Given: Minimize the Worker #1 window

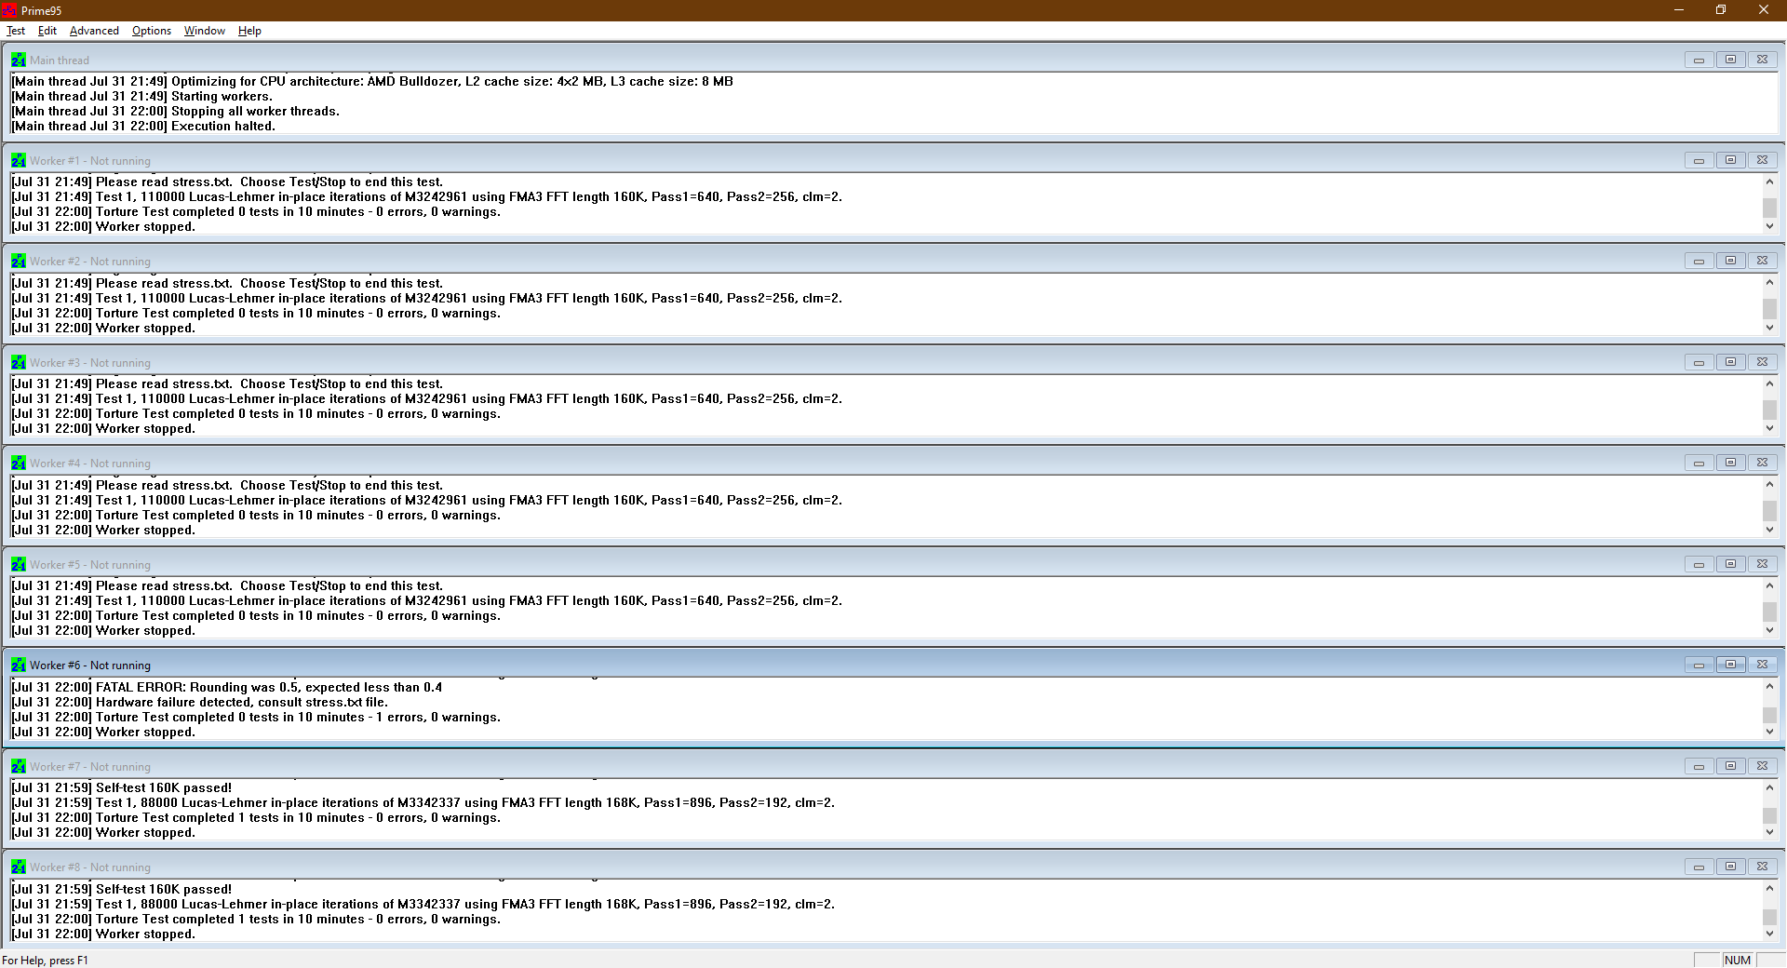Looking at the screenshot, I should tap(1699, 160).
